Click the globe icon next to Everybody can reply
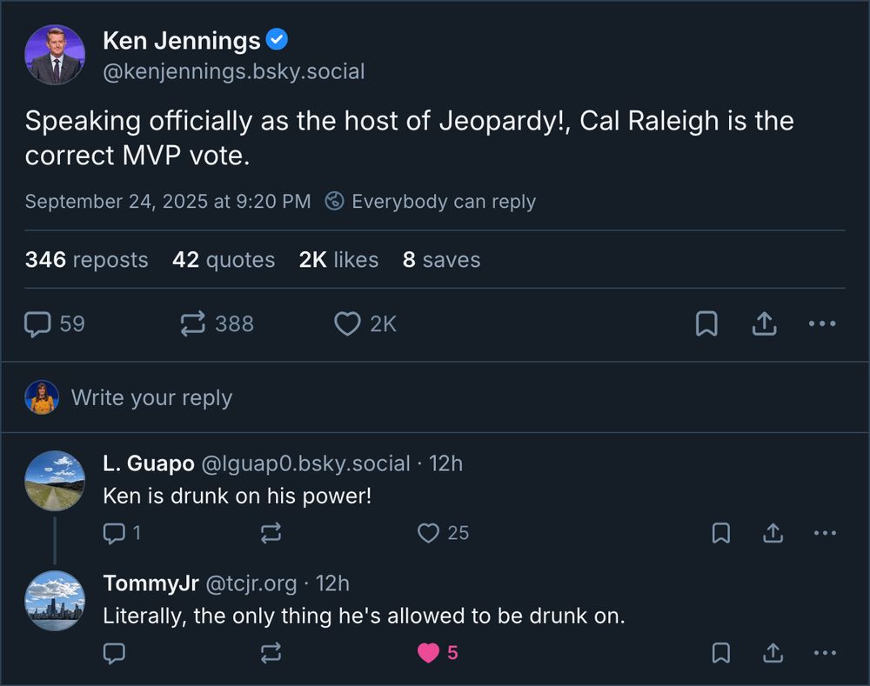Screen dimensions: 870x686 click(x=333, y=201)
